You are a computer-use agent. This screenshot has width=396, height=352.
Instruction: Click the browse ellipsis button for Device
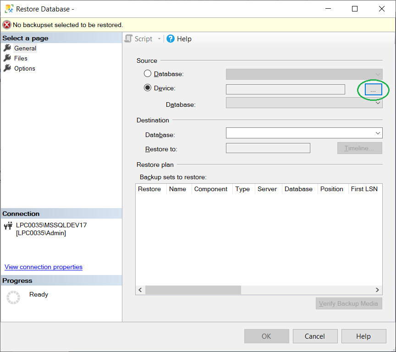pos(373,90)
